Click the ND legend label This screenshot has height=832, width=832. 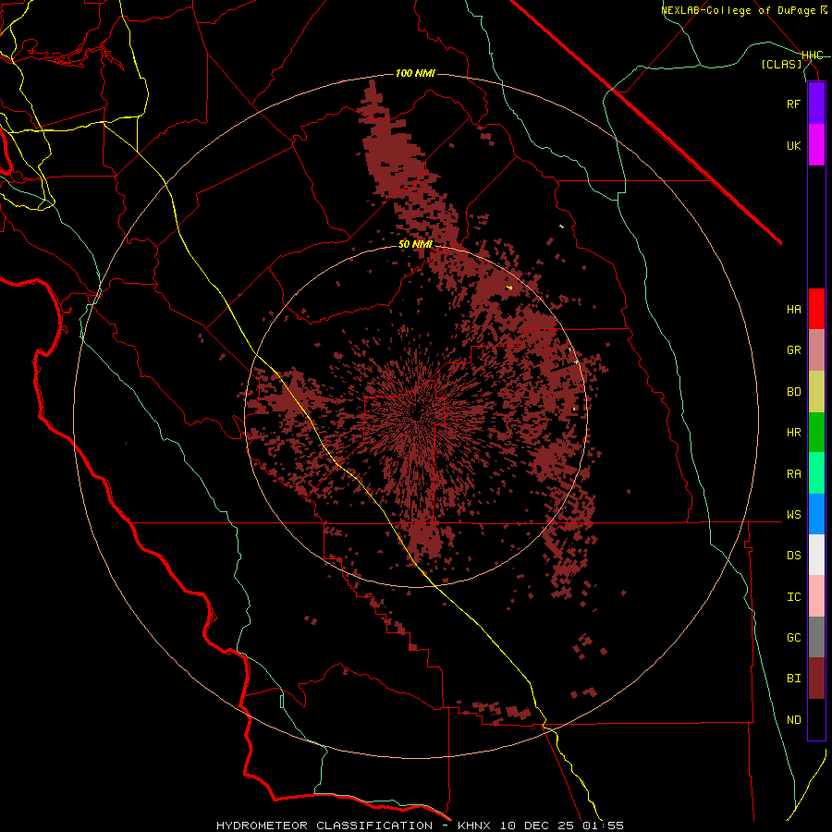pyautogui.click(x=794, y=720)
